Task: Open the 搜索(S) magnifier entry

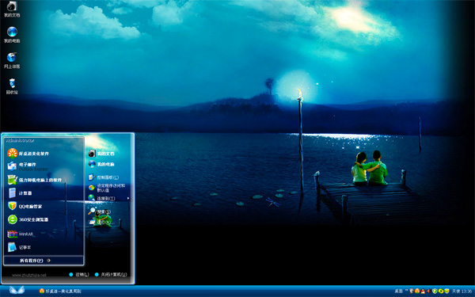Action: (x=100, y=211)
